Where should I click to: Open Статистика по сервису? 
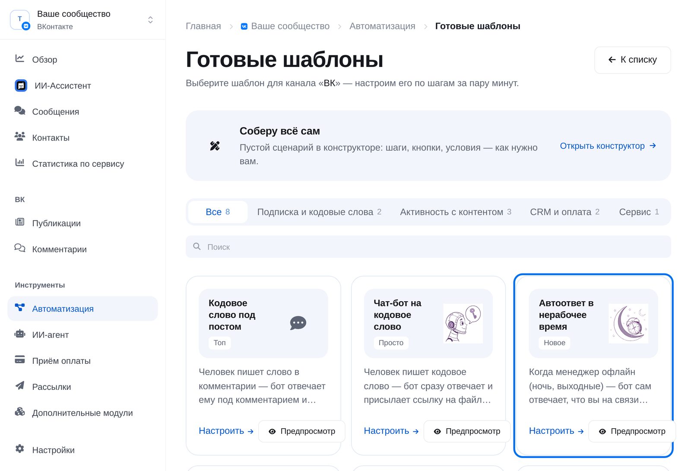click(x=82, y=163)
